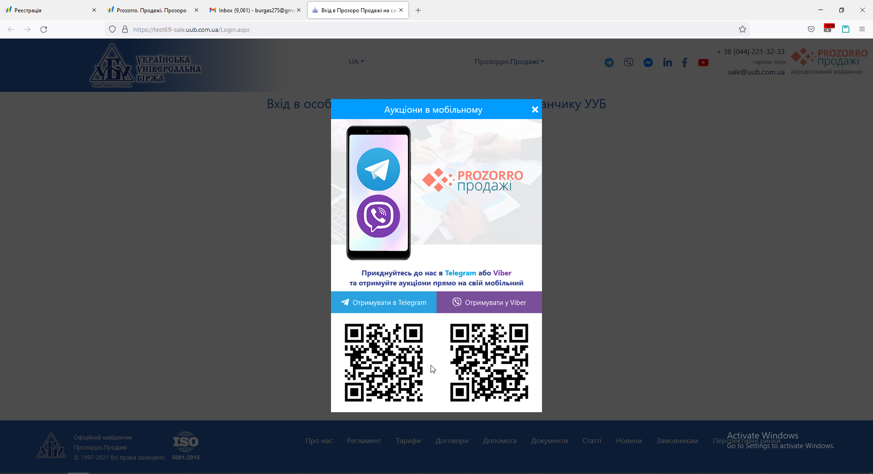Open 'Регламент' footer link
Screen dimensions: 873x474
(364, 441)
